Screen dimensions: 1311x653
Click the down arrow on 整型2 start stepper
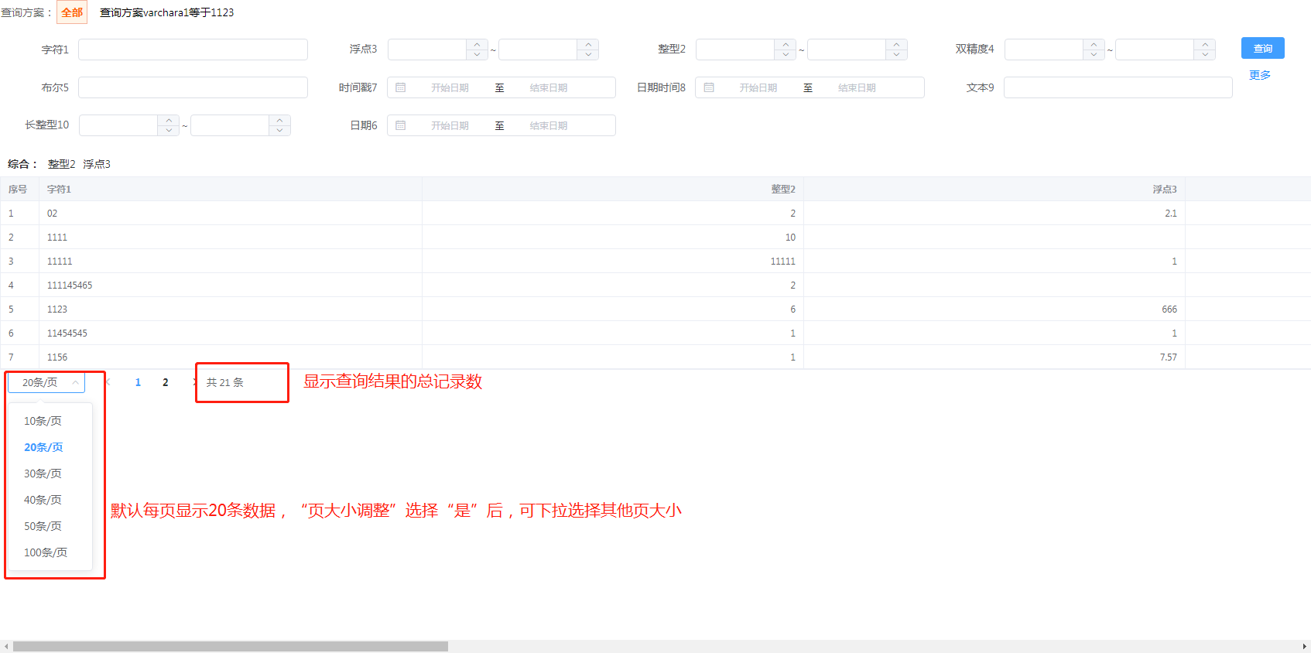click(786, 54)
